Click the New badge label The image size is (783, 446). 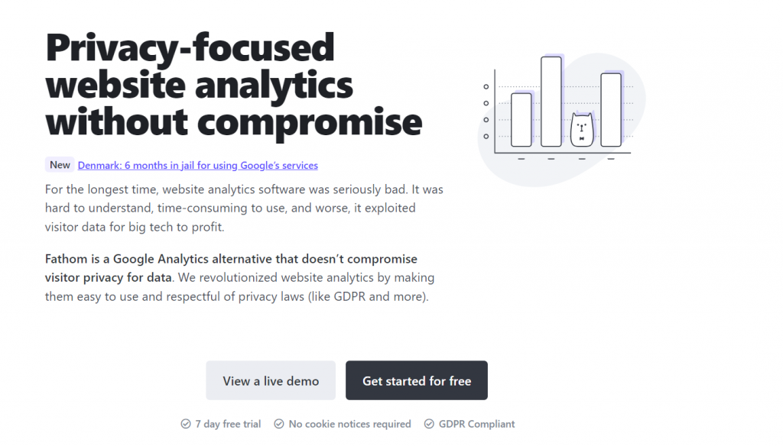click(60, 165)
